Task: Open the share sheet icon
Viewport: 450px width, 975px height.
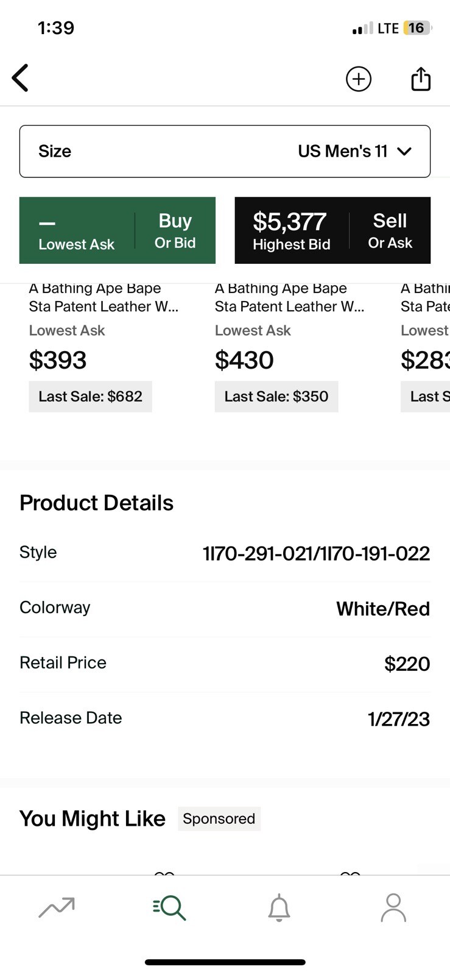Action: pos(421,79)
